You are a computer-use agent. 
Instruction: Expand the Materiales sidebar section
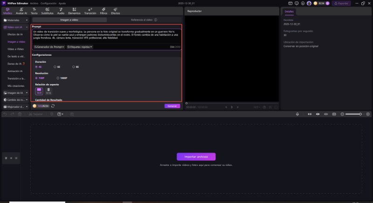click(15, 20)
